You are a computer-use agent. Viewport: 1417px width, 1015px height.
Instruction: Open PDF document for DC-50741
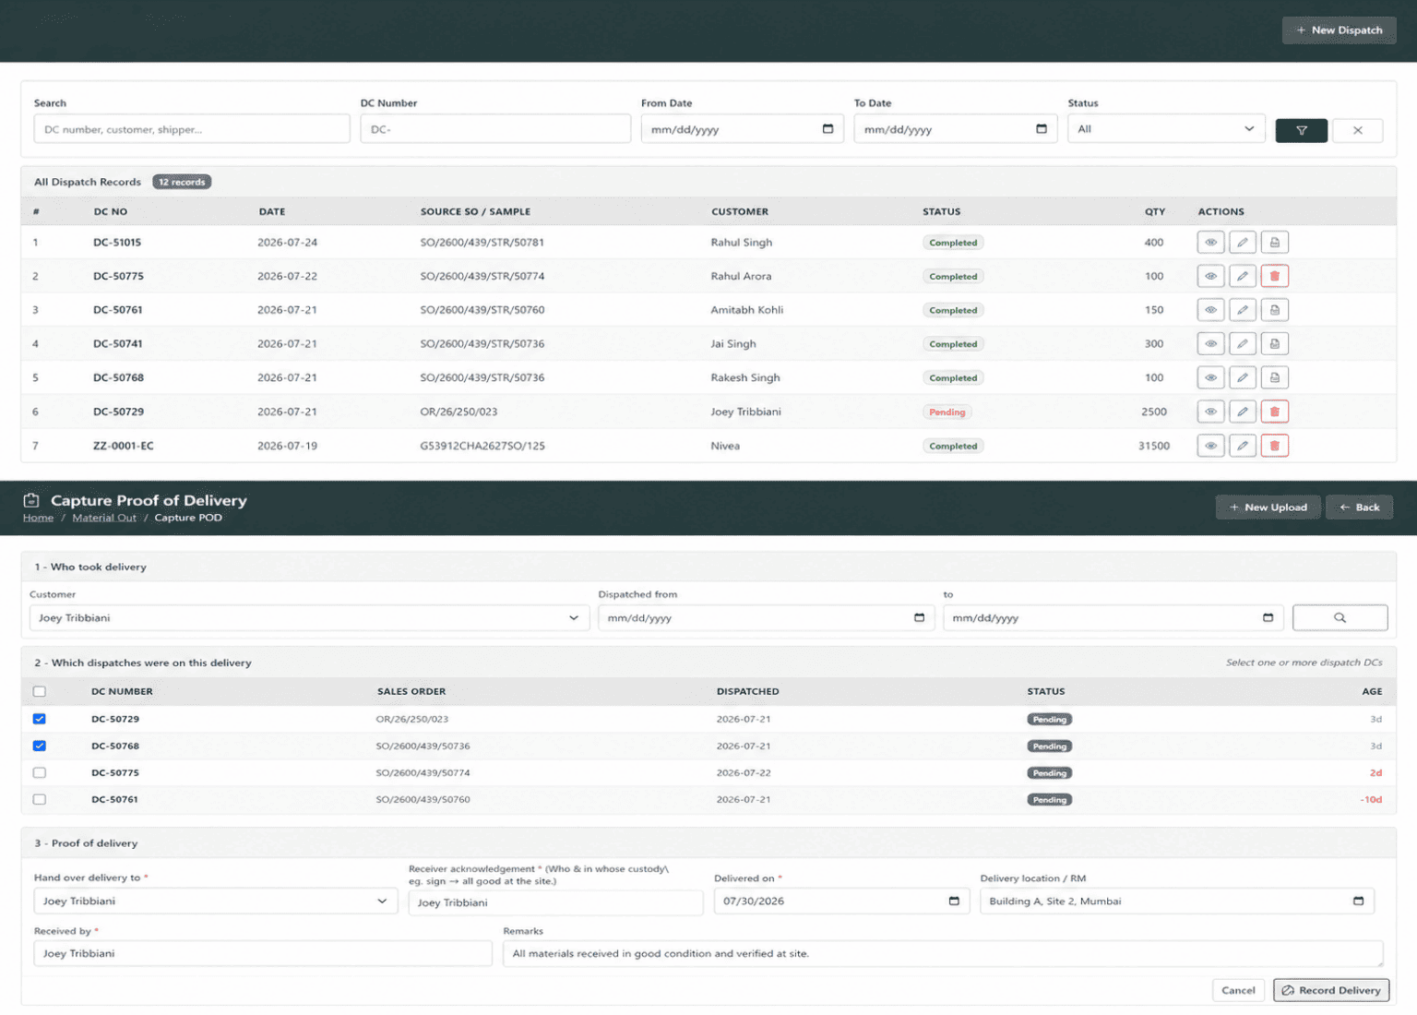[1274, 344]
